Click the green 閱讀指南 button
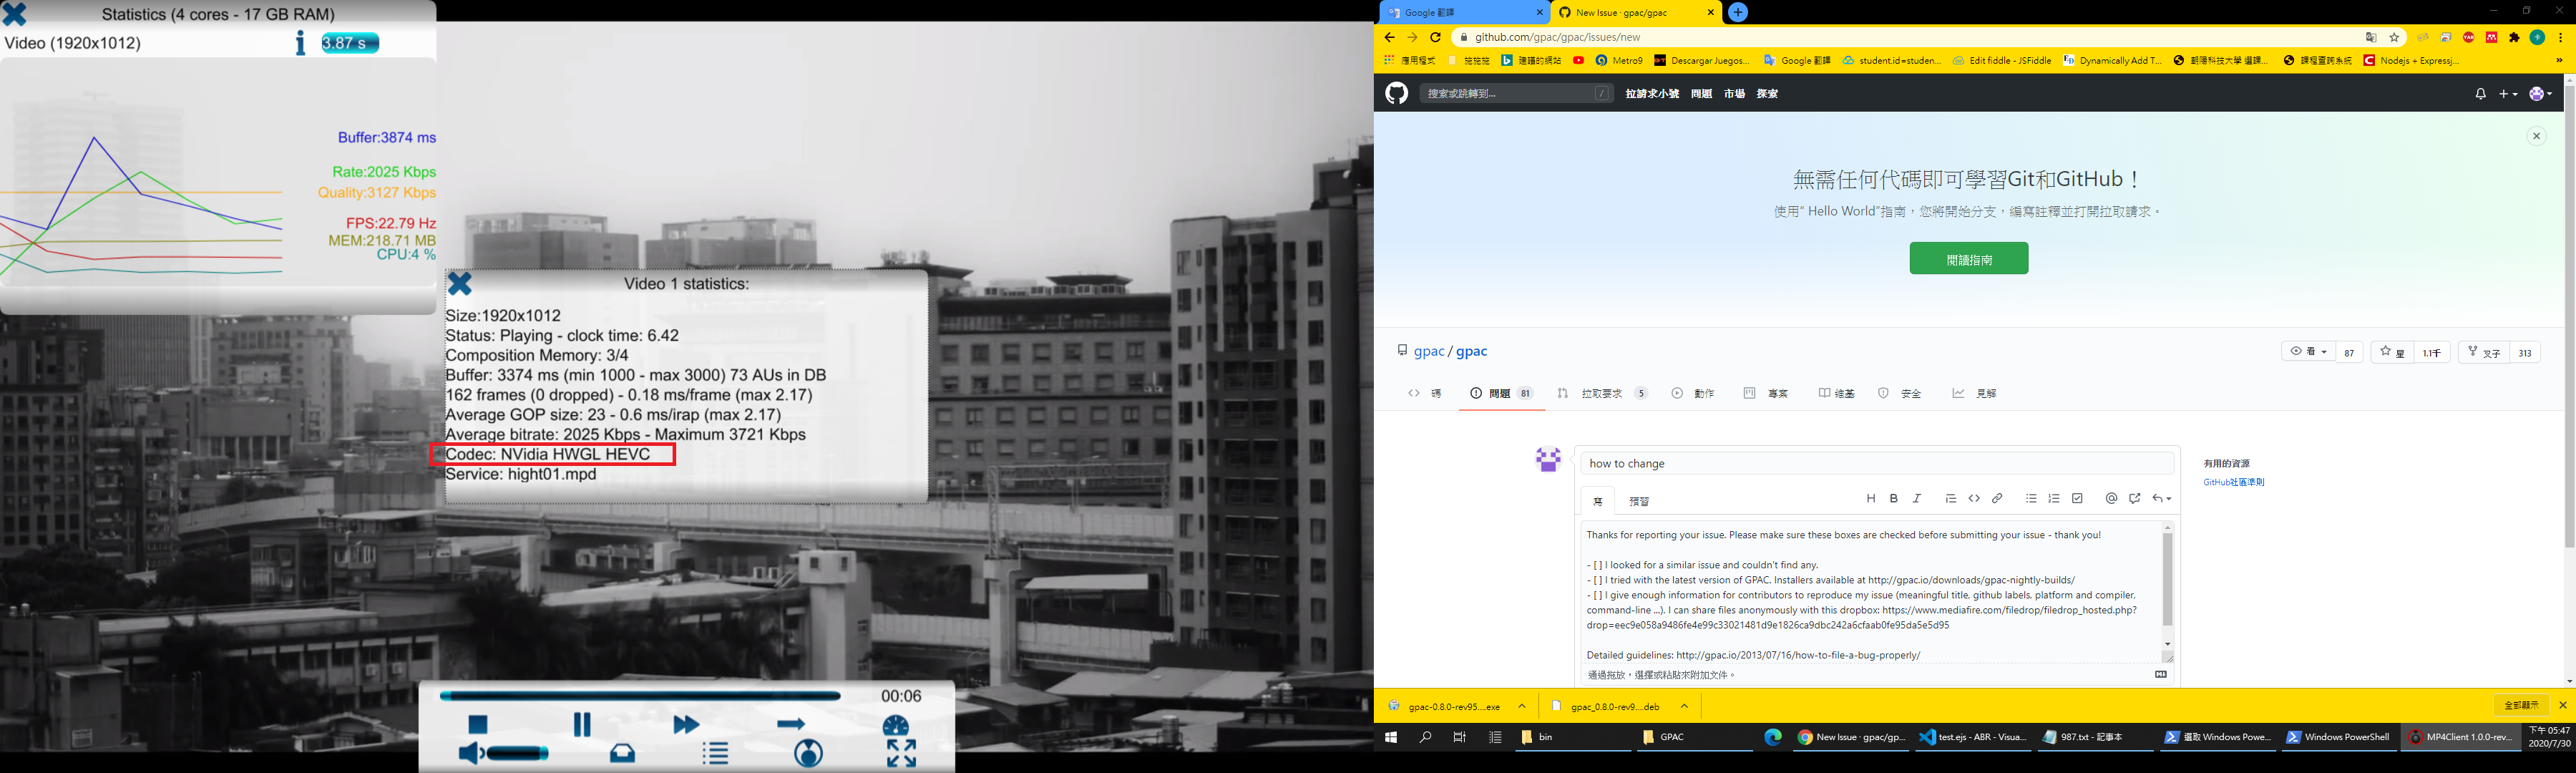Image resolution: width=2576 pixels, height=773 pixels. [x=1968, y=259]
